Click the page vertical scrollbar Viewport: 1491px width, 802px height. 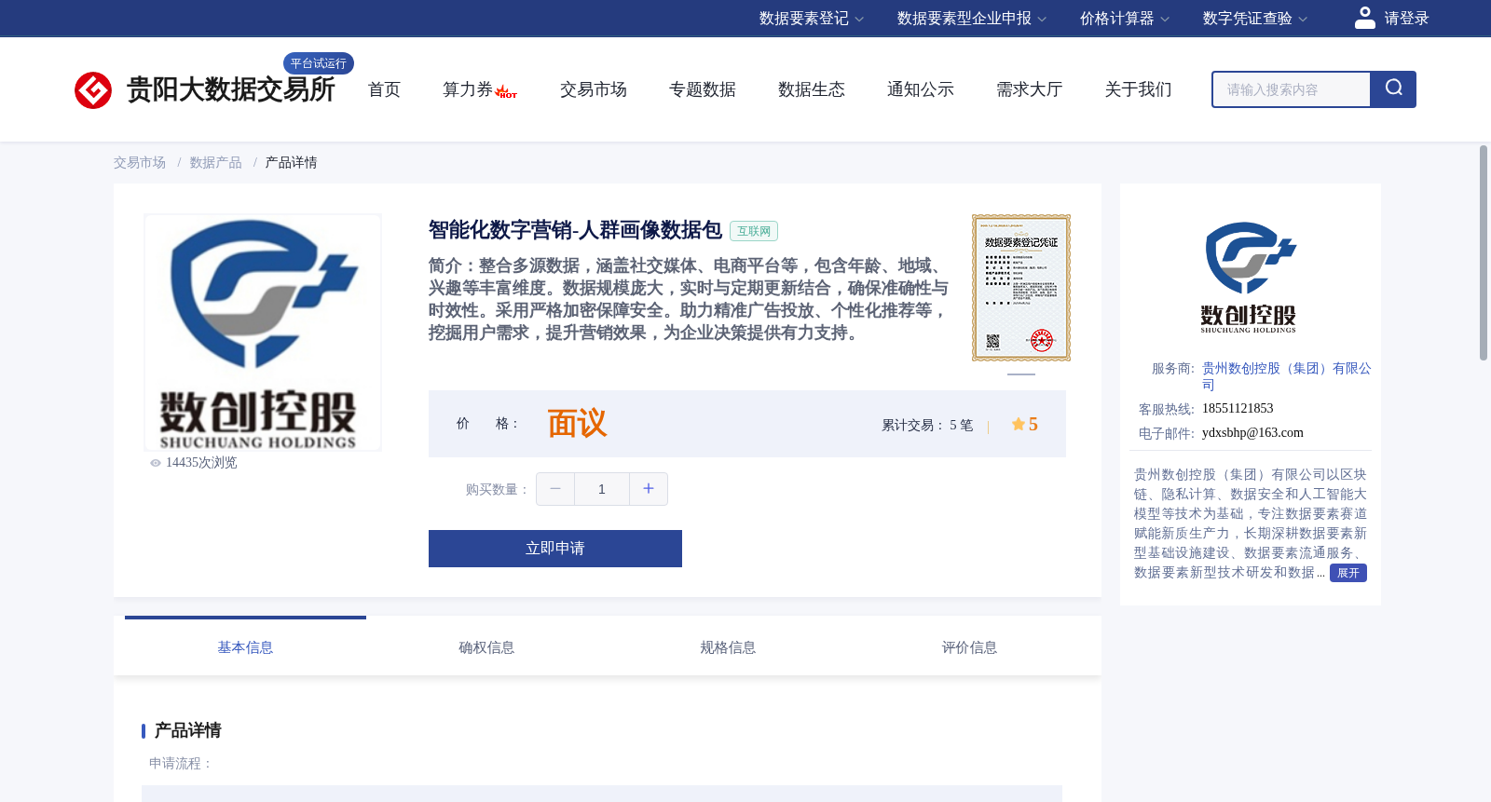pos(1484,251)
